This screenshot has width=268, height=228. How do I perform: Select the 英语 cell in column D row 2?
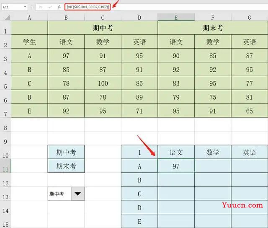[x=139, y=42]
